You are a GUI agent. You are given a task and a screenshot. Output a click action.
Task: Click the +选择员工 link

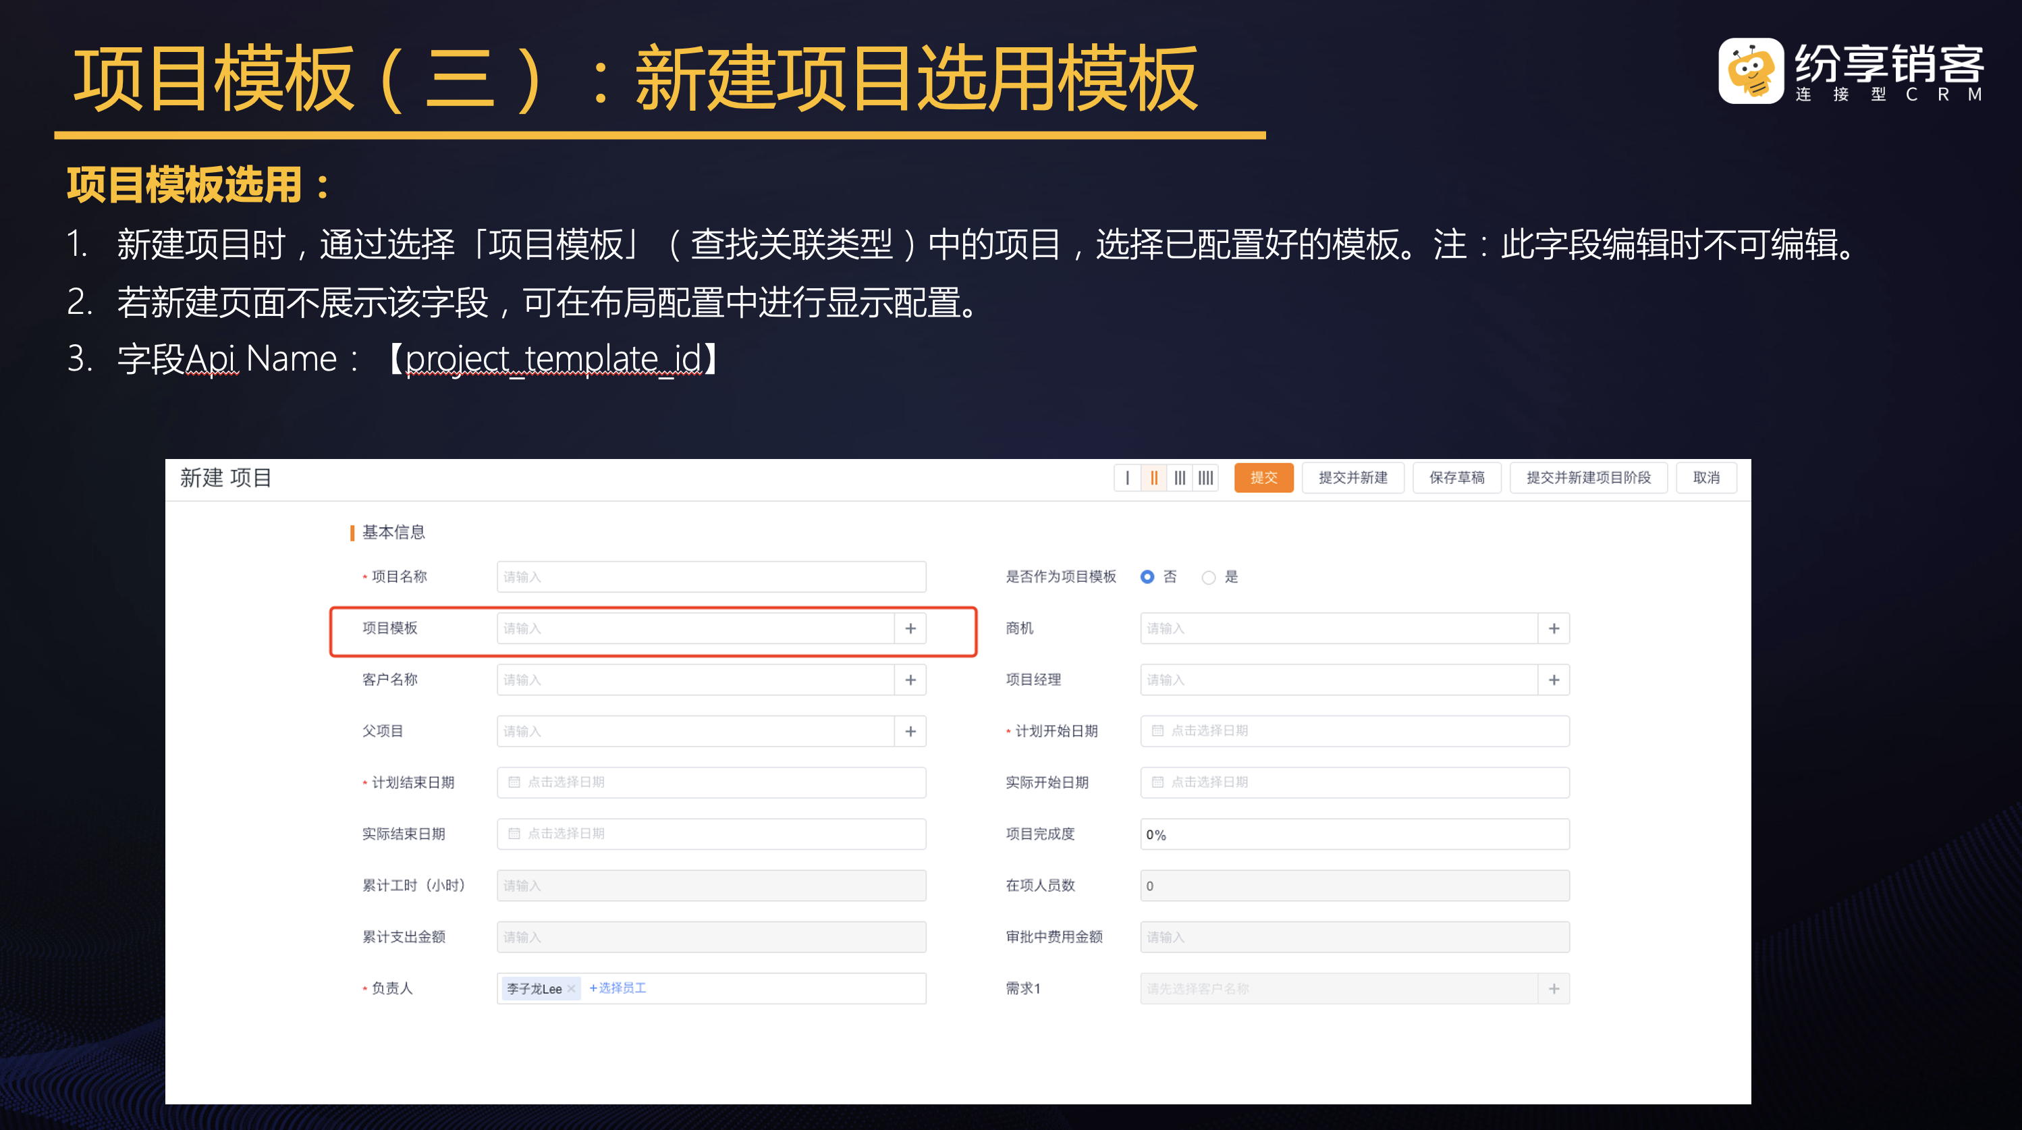coord(618,988)
